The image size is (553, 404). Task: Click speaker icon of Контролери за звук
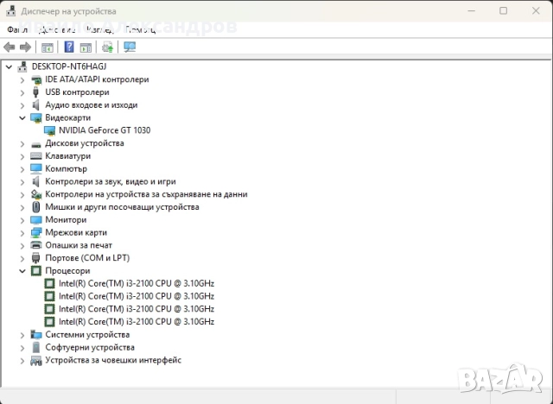coord(35,181)
